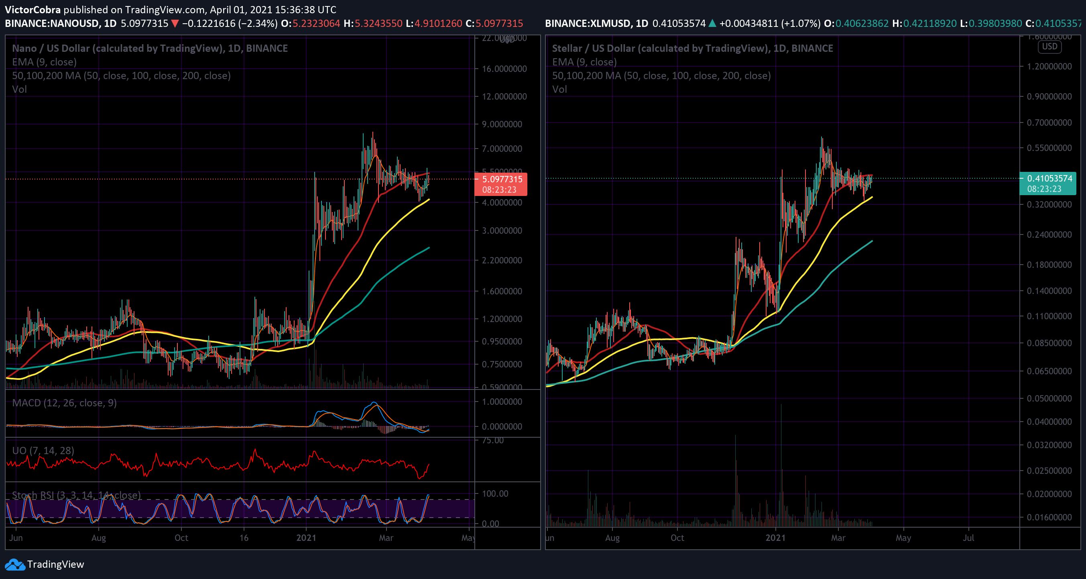Click Stellar's change value +0.00434811 (+1.07%)
The width and height of the screenshot is (1086, 579).
click(770, 23)
